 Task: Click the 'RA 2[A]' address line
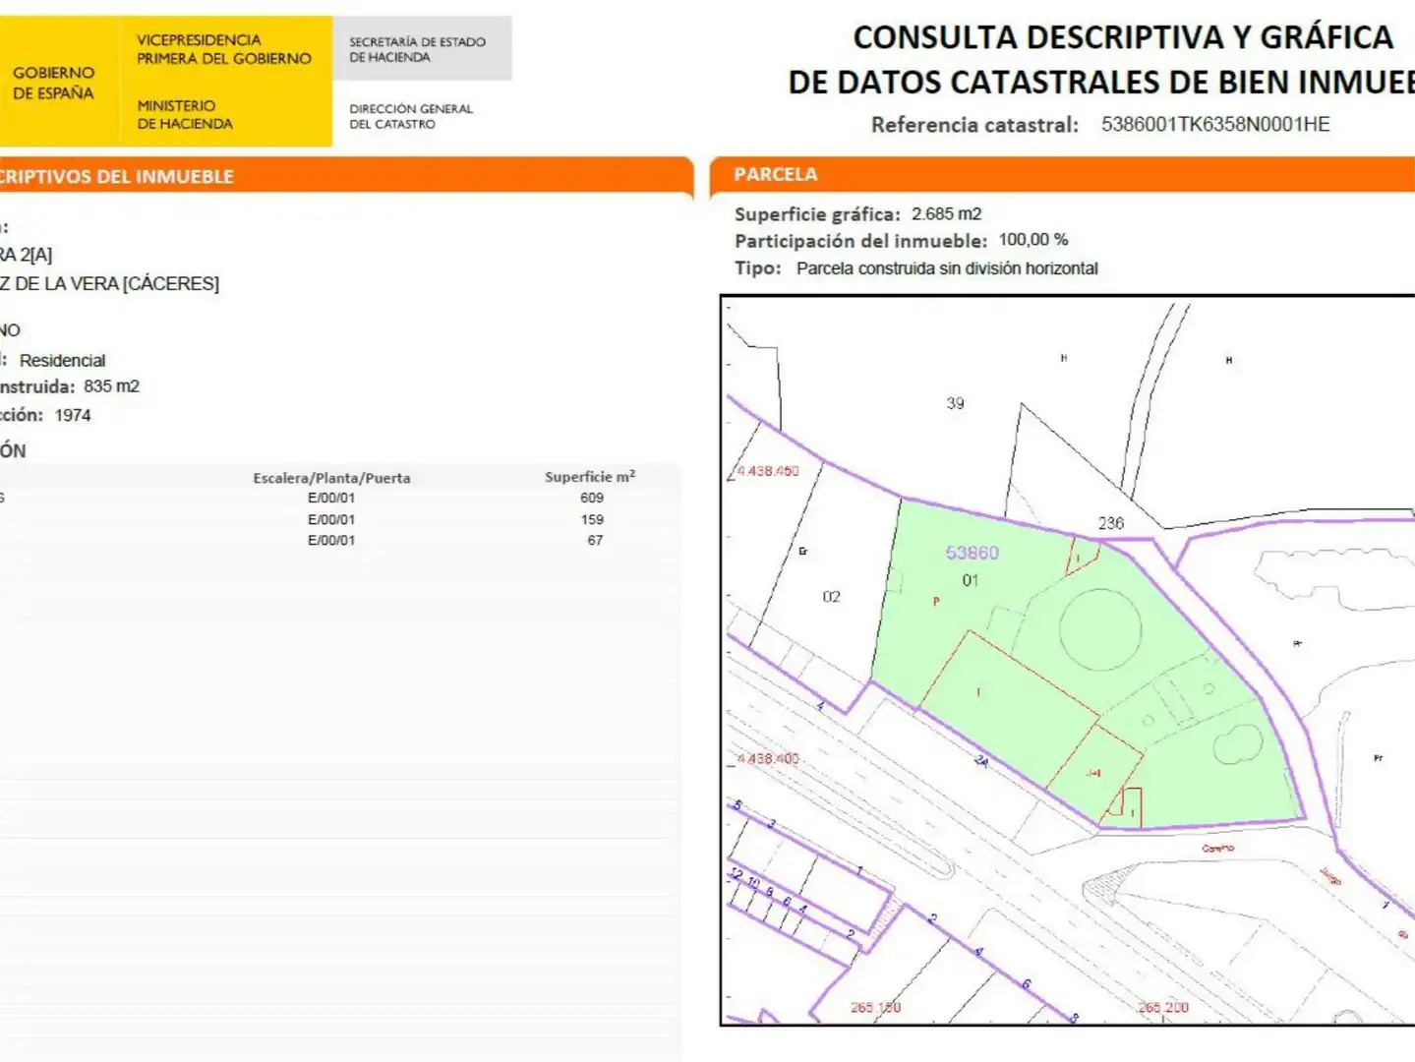pyautogui.click(x=27, y=256)
